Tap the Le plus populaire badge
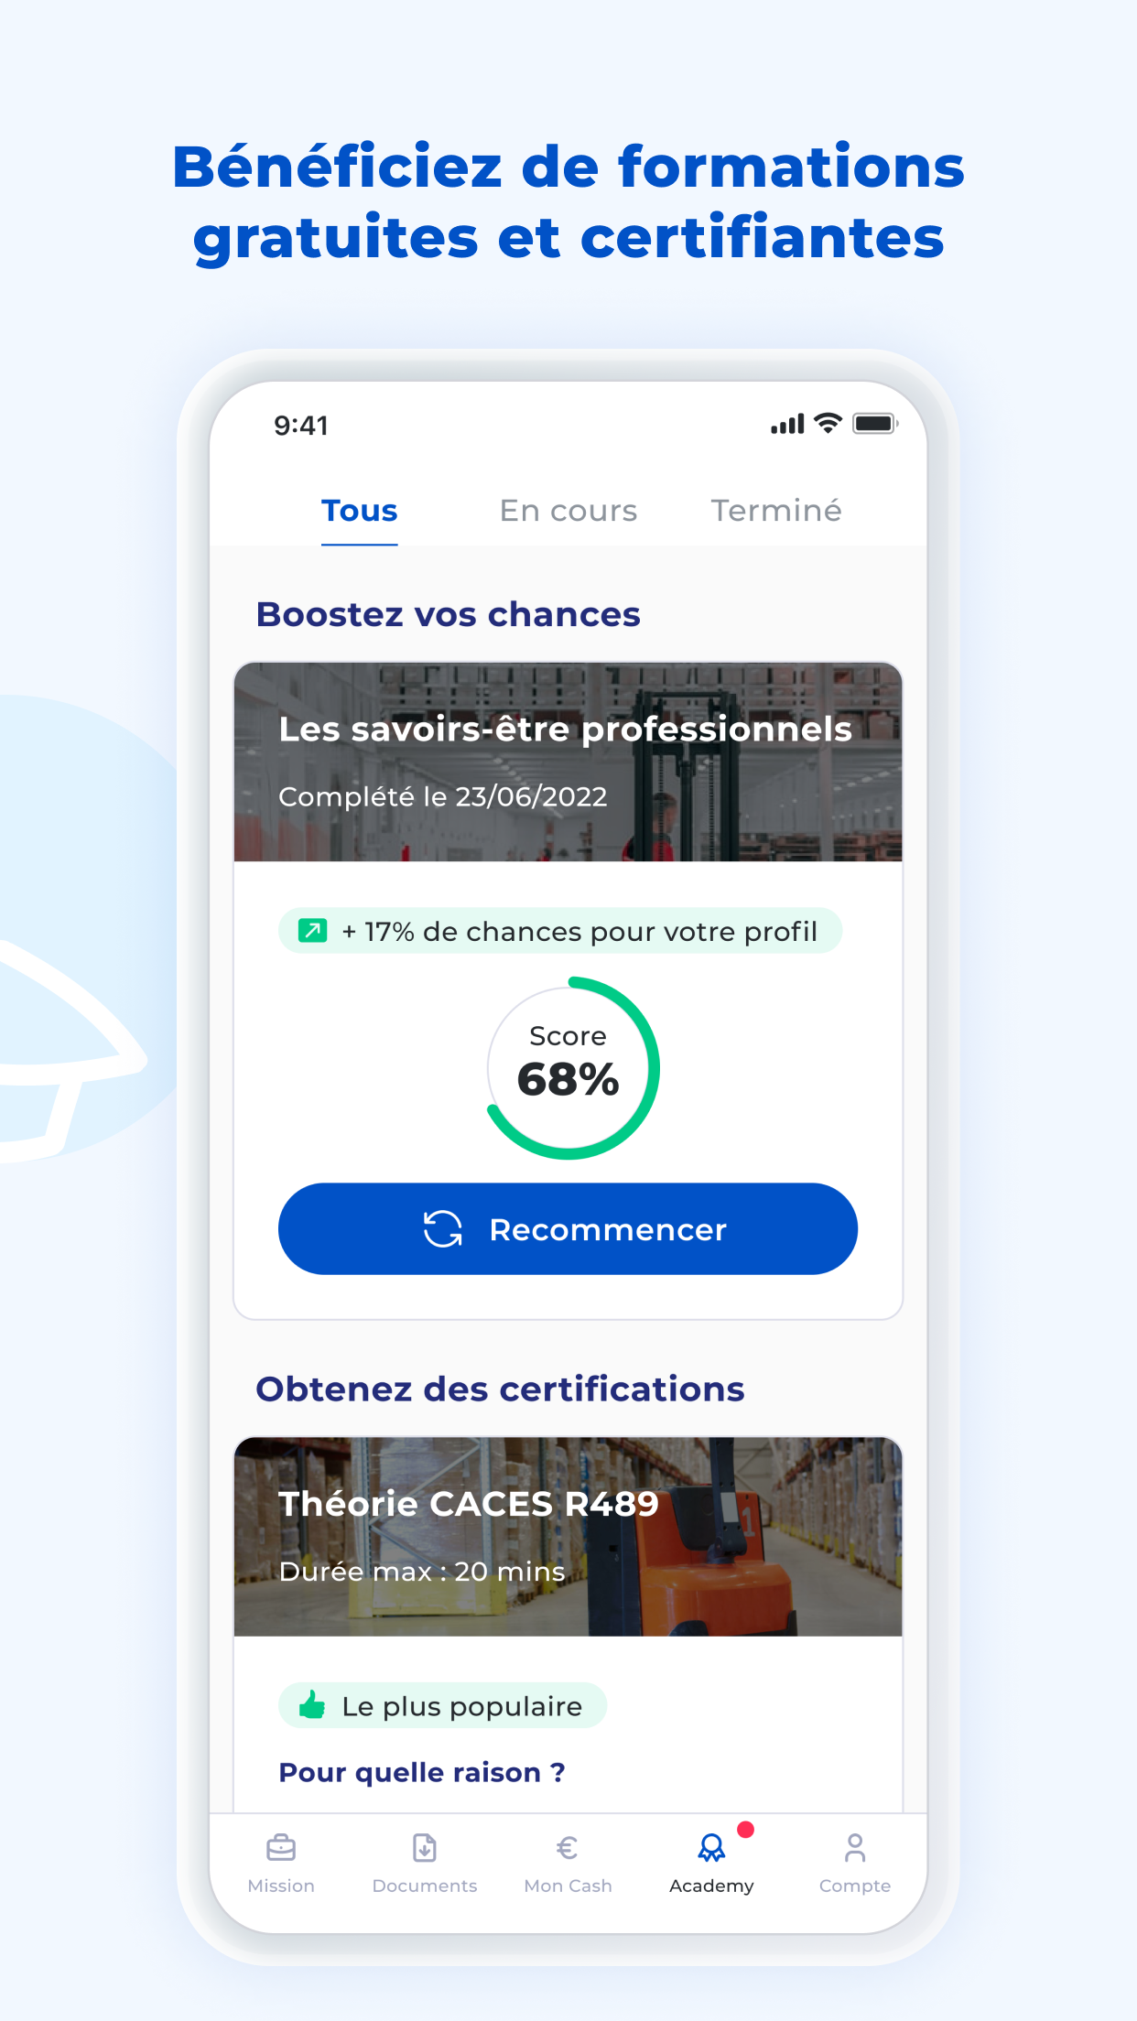Image resolution: width=1137 pixels, height=2021 pixels. [x=443, y=1706]
